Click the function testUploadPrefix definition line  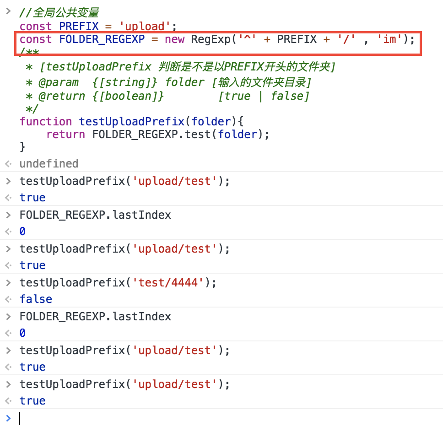tap(133, 122)
